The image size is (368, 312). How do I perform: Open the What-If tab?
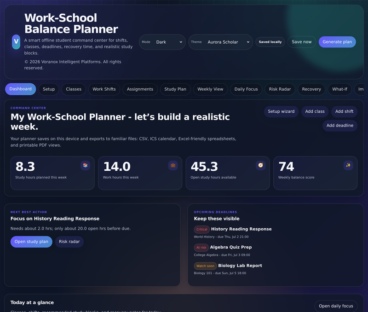pyautogui.click(x=339, y=89)
